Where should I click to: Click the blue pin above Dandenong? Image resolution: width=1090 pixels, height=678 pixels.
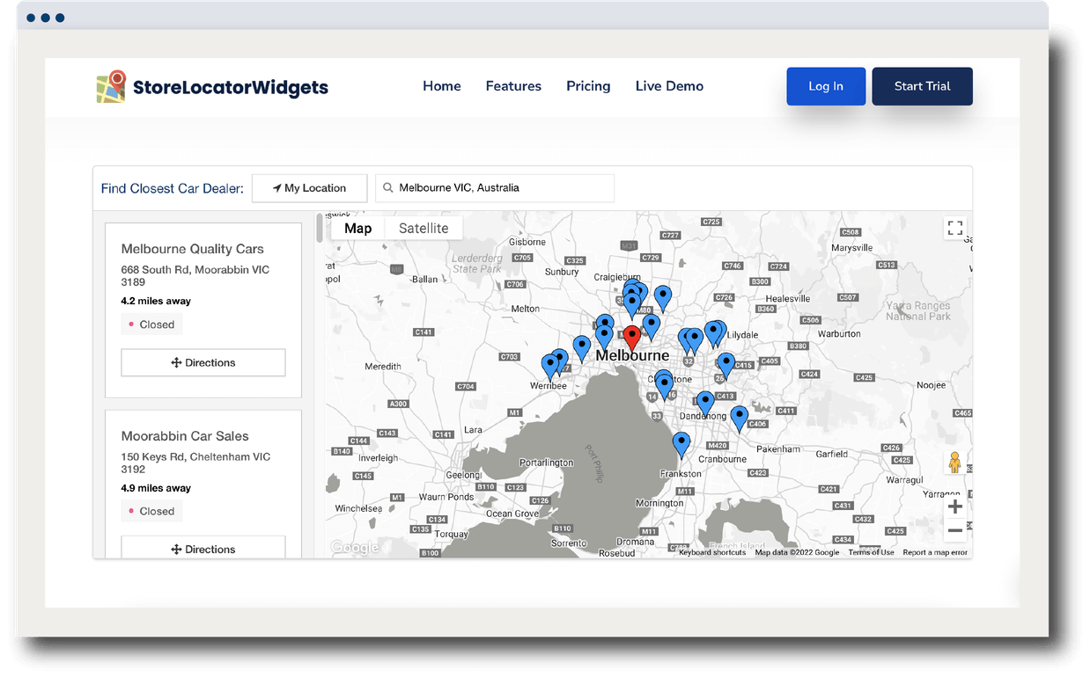[705, 404]
